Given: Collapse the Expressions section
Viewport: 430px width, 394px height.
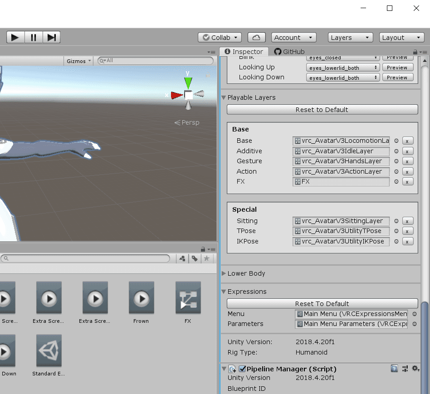Looking at the screenshot, I should point(224,292).
